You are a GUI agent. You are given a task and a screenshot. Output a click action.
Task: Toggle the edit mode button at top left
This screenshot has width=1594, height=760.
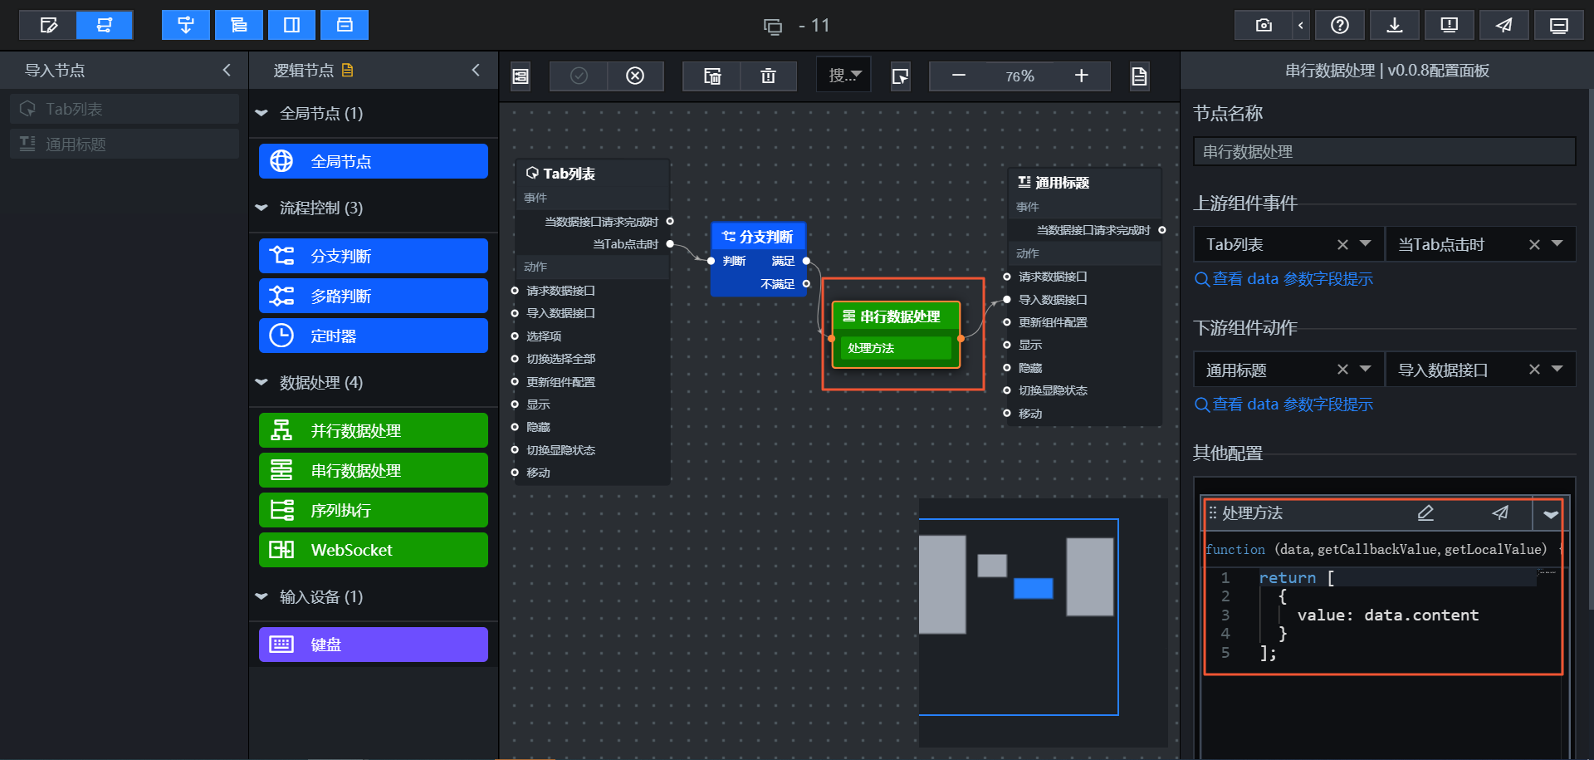click(x=48, y=25)
